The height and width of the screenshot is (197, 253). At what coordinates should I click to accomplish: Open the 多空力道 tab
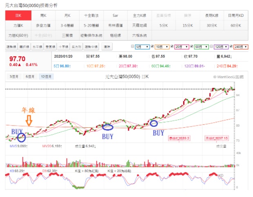43,25
